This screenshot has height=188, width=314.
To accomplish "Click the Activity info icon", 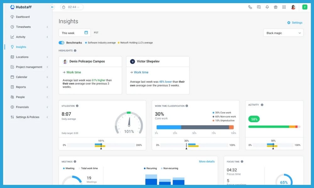I will point(262,105).
